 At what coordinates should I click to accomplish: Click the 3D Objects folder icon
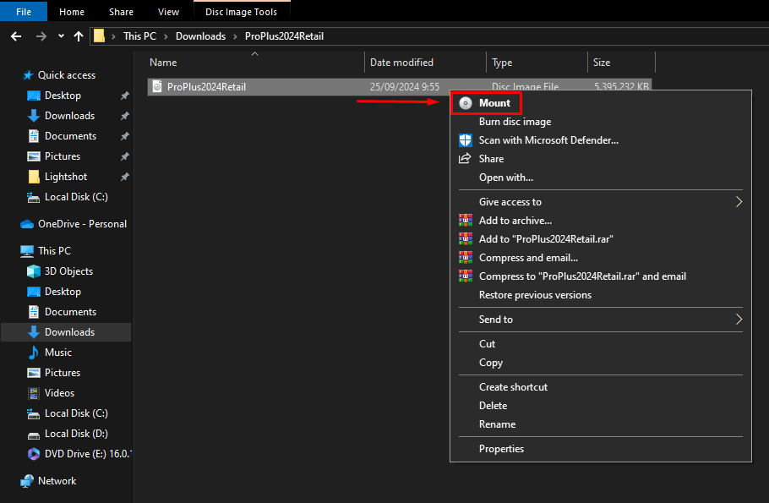(34, 271)
